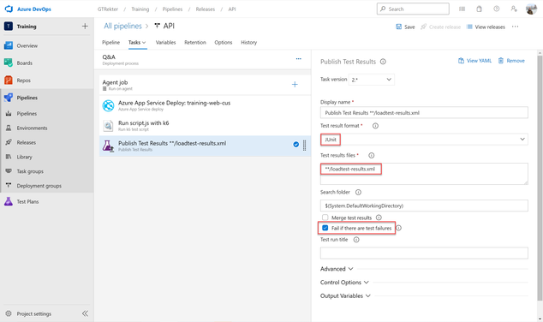Open Task groups in sidebar
Viewport: 543px width, 322px height.
30,171
